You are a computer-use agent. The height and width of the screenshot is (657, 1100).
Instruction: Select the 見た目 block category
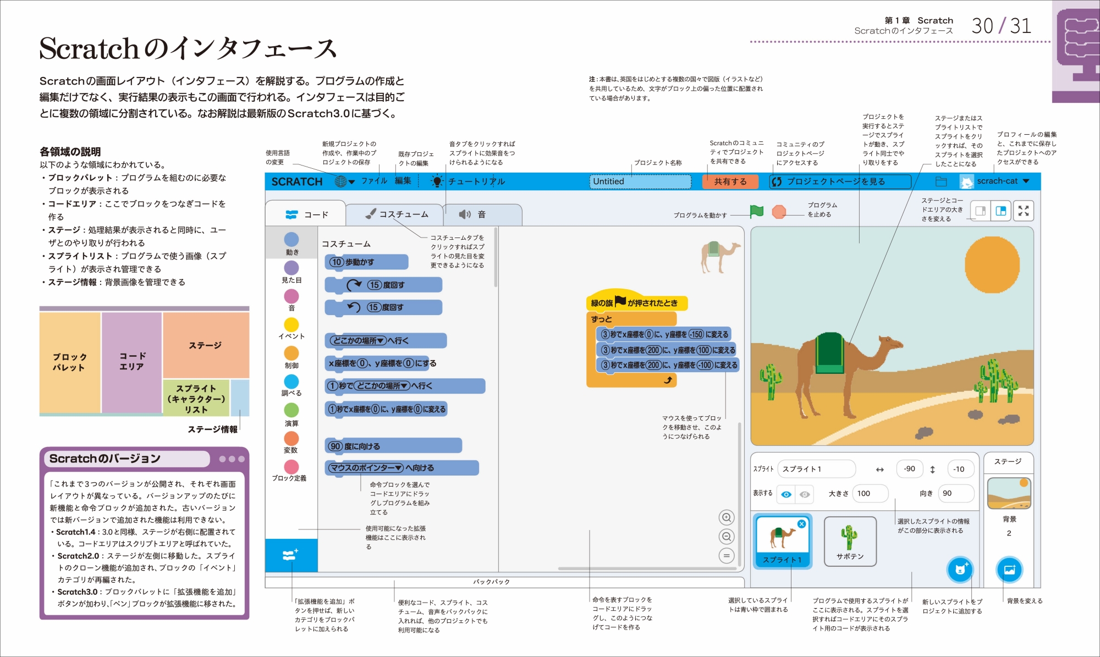coord(291,272)
